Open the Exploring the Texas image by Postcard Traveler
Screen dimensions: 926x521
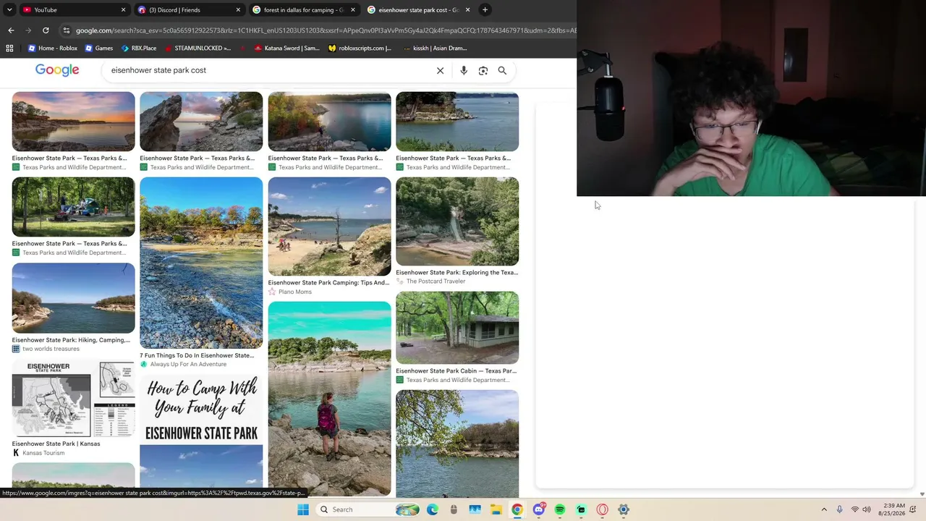coord(457,221)
